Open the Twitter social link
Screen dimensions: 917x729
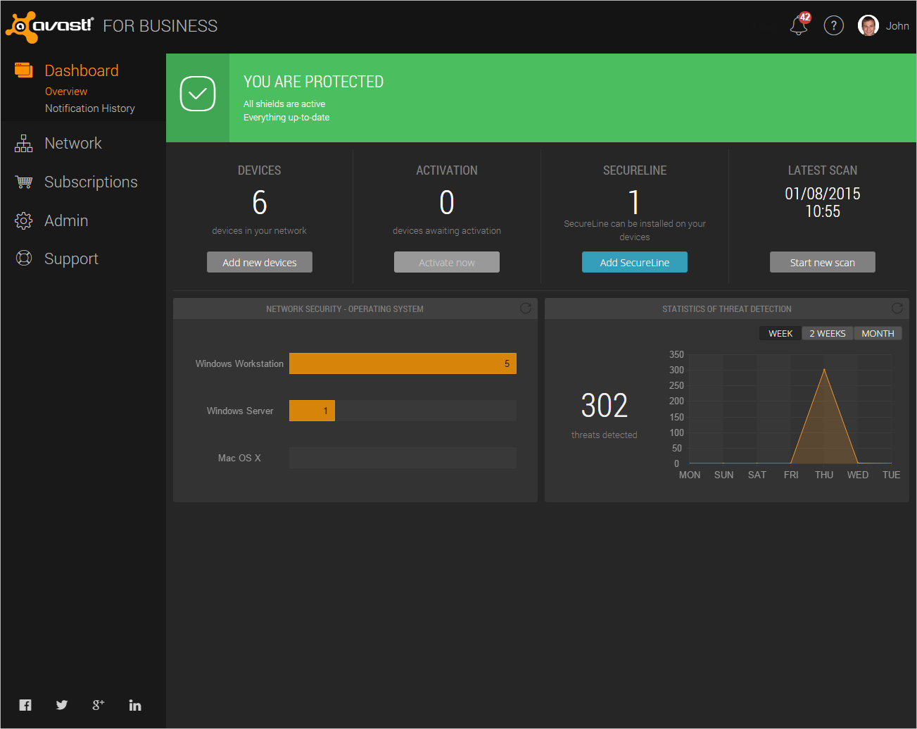pyautogui.click(x=62, y=705)
